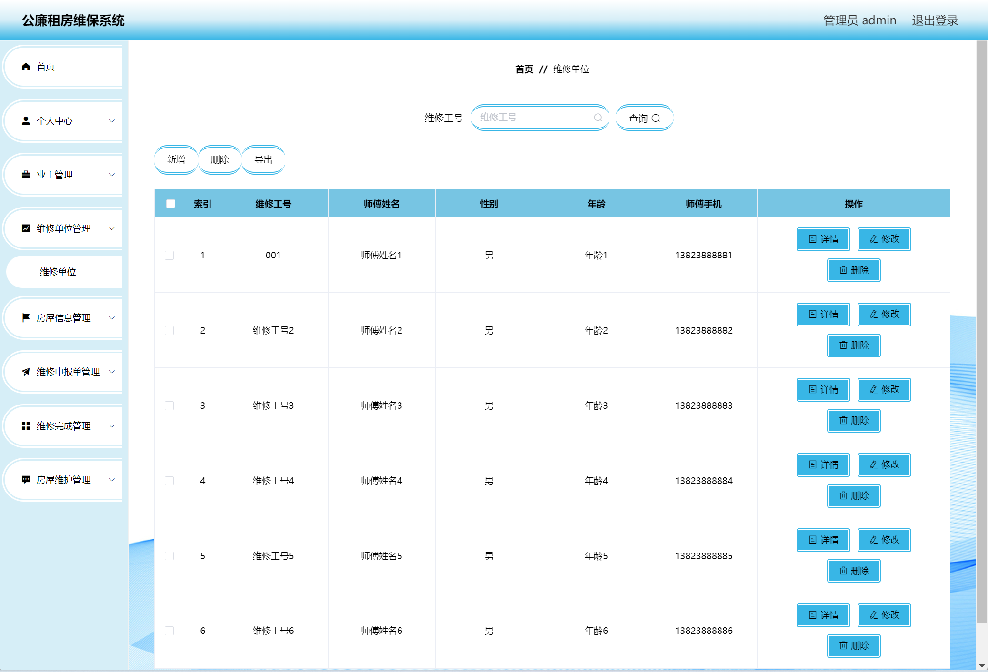Click 修改 for 师傅姓名2 row
988x672 pixels.
coord(884,314)
